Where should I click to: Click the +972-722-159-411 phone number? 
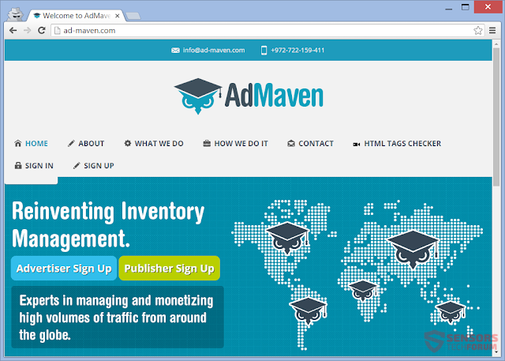(x=297, y=51)
